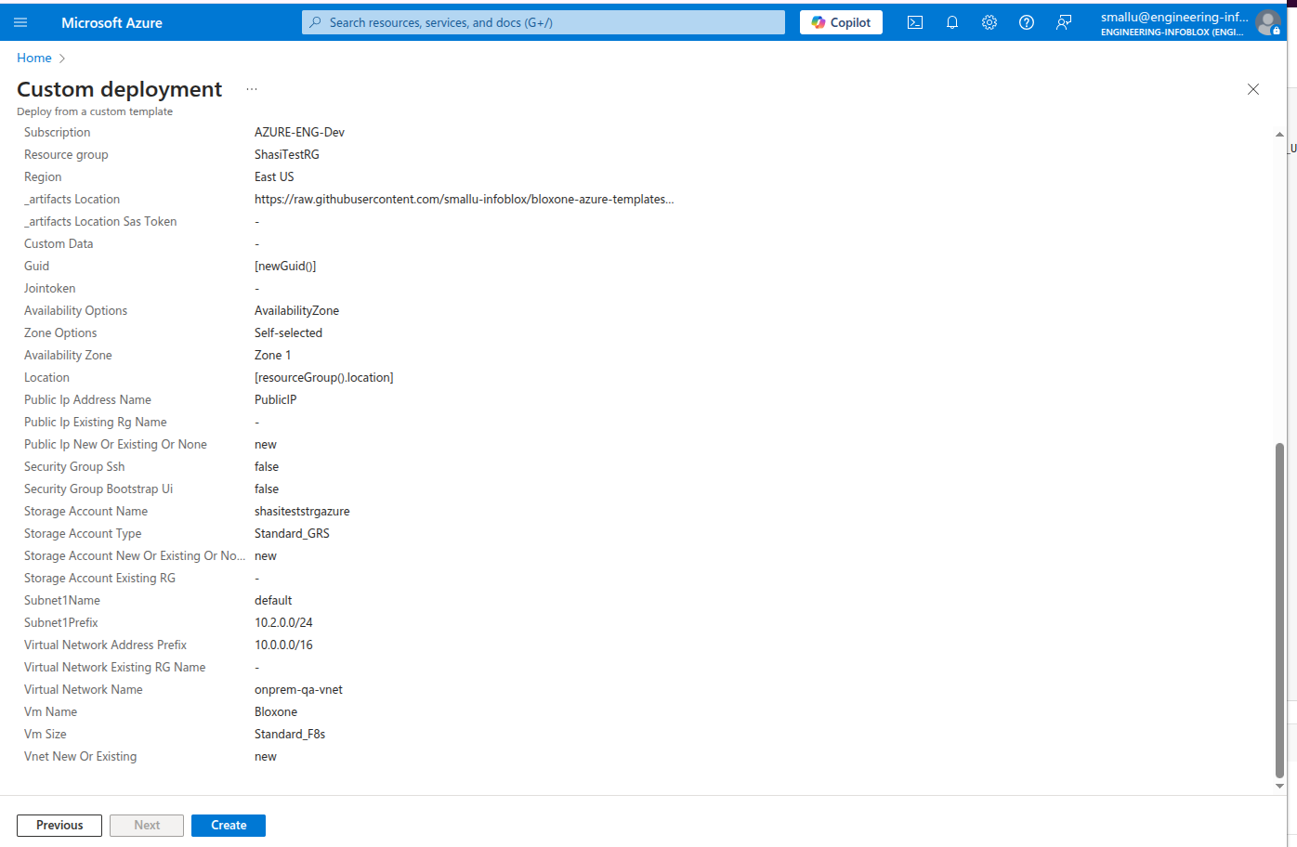Click the Copilot button
The width and height of the screenshot is (1297, 847).
pyautogui.click(x=841, y=22)
